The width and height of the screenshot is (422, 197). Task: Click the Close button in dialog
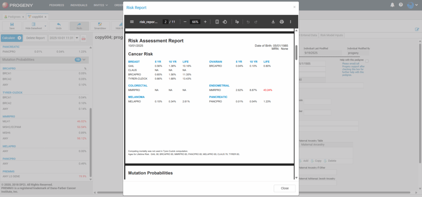pos(284,188)
